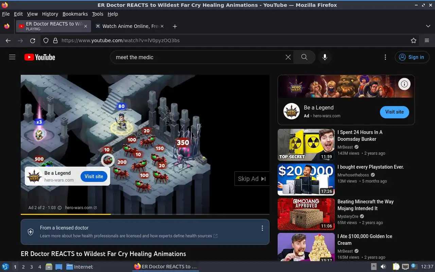Open the Internet folder in taskbar
435x272 pixels.
80,267
